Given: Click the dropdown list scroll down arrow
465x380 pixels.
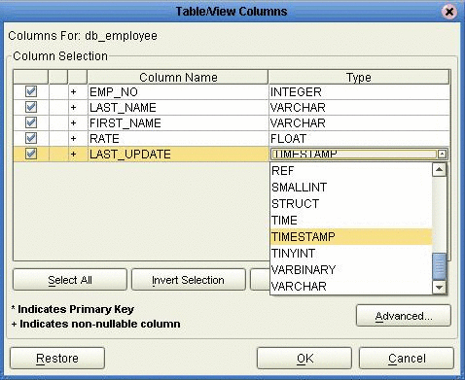Looking at the screenshot, I should 440,287.
